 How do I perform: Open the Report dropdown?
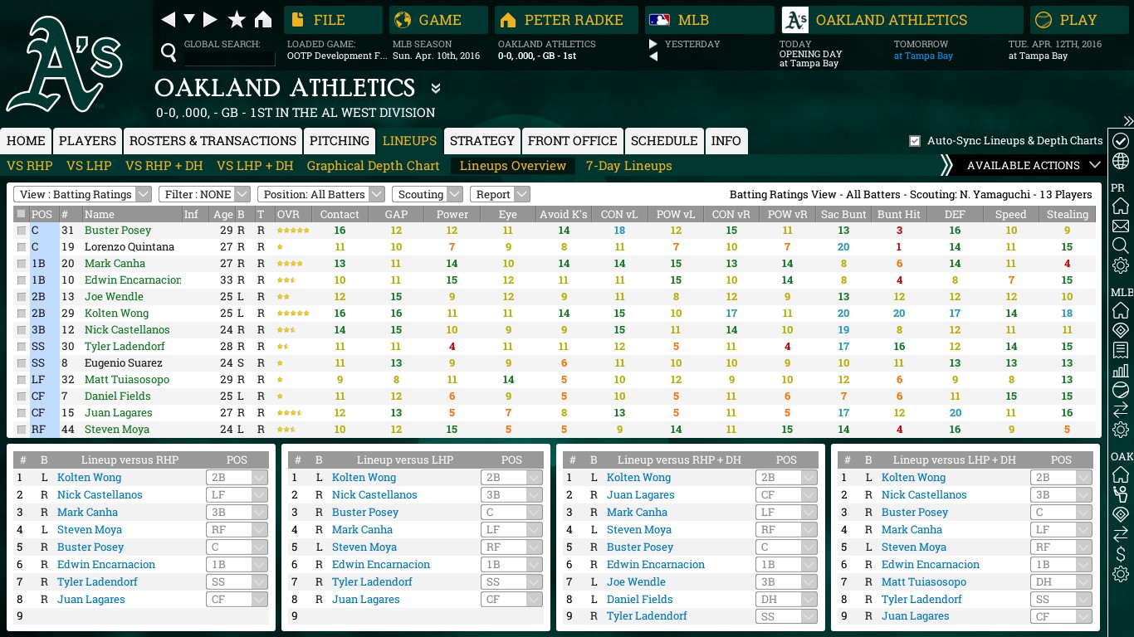pyautogui.click(x=500, y=194)
